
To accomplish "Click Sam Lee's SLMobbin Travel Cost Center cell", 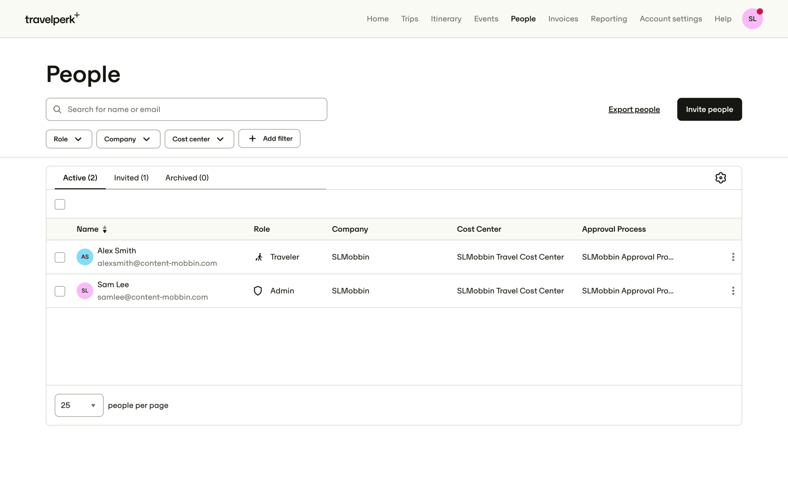I will click(510, 291).
